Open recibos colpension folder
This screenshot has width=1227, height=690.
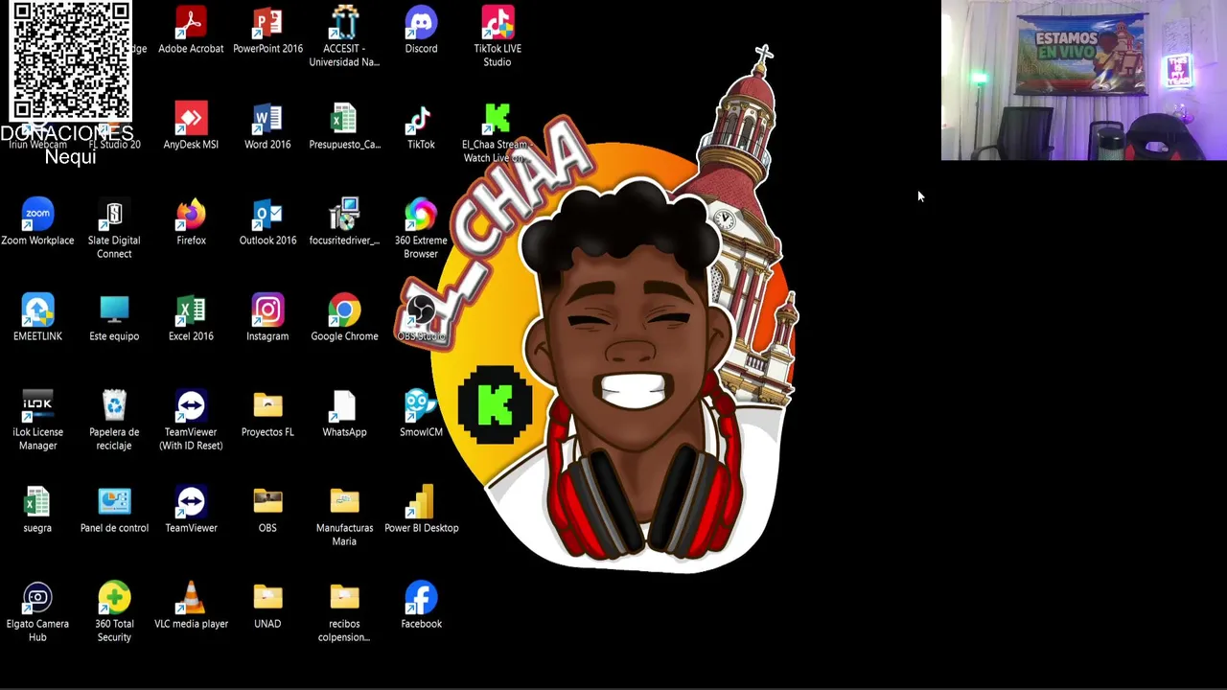pos(344,612)
